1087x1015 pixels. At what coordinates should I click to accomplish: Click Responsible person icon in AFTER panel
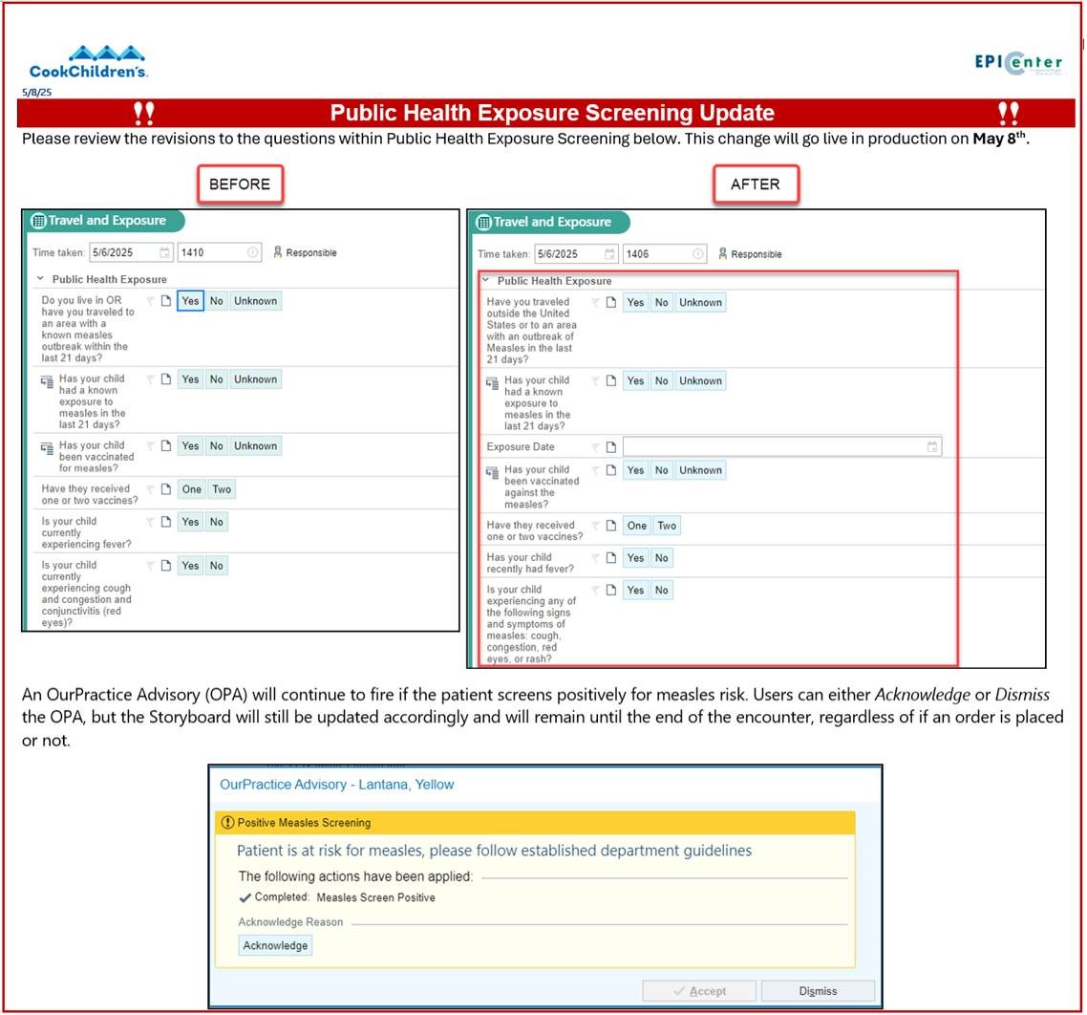tap(723, 254)
